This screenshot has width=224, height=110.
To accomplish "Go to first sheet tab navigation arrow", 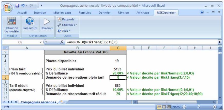I will tap(4, 102).
